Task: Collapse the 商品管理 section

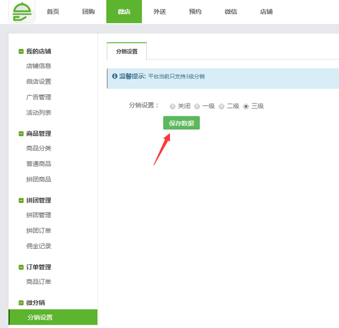Action: pyautogui.click(x=21, y=133)
